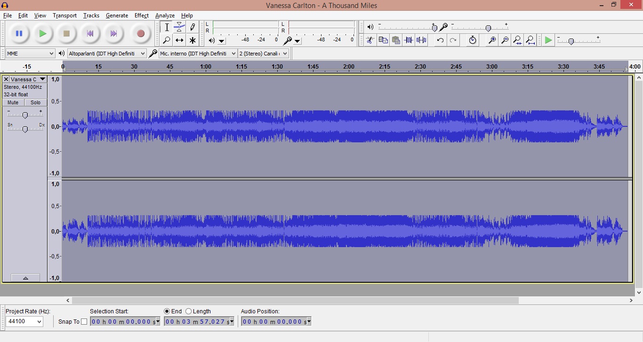Select the Multi-Tool mode asterisk
This screenshot has height=342, width=643.
192,40
